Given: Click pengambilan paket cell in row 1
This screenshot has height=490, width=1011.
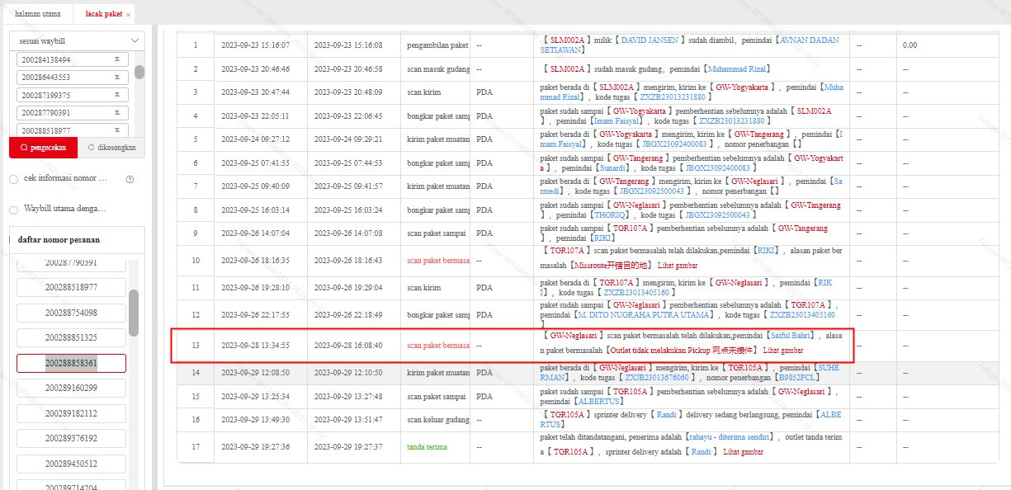Looking at the screenshot, I should click(437, 45).
